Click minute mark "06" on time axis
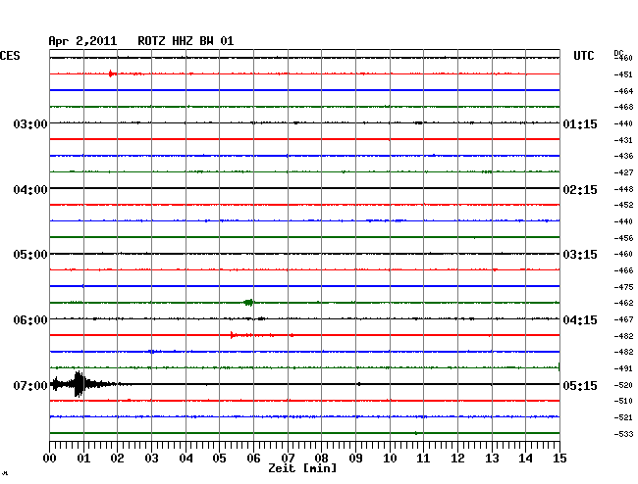This screenshot has height=484, width=638. click(x=253, y=458)
